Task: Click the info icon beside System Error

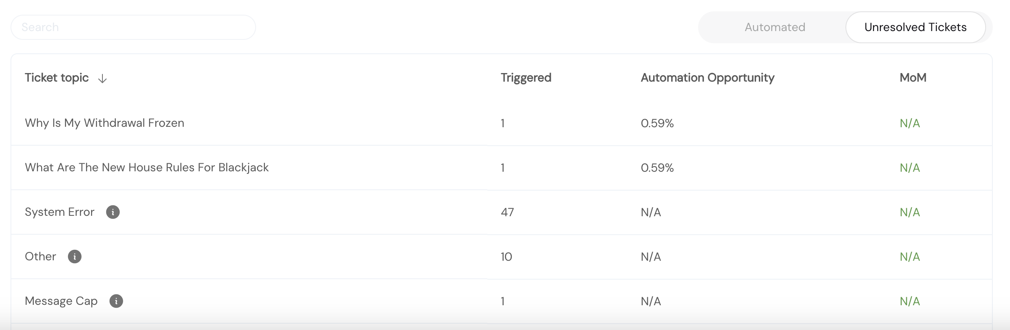Action: tap(113, 212)
